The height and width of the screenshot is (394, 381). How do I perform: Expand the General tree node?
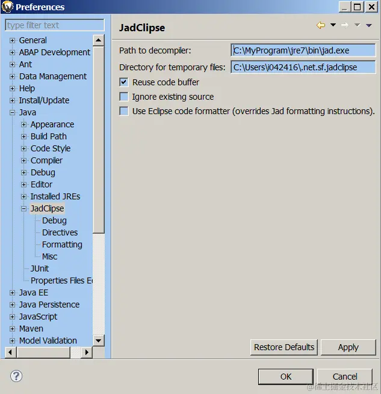click(x=12, y=40)
